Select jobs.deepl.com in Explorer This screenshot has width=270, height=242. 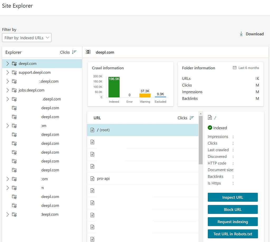[32, 90]
